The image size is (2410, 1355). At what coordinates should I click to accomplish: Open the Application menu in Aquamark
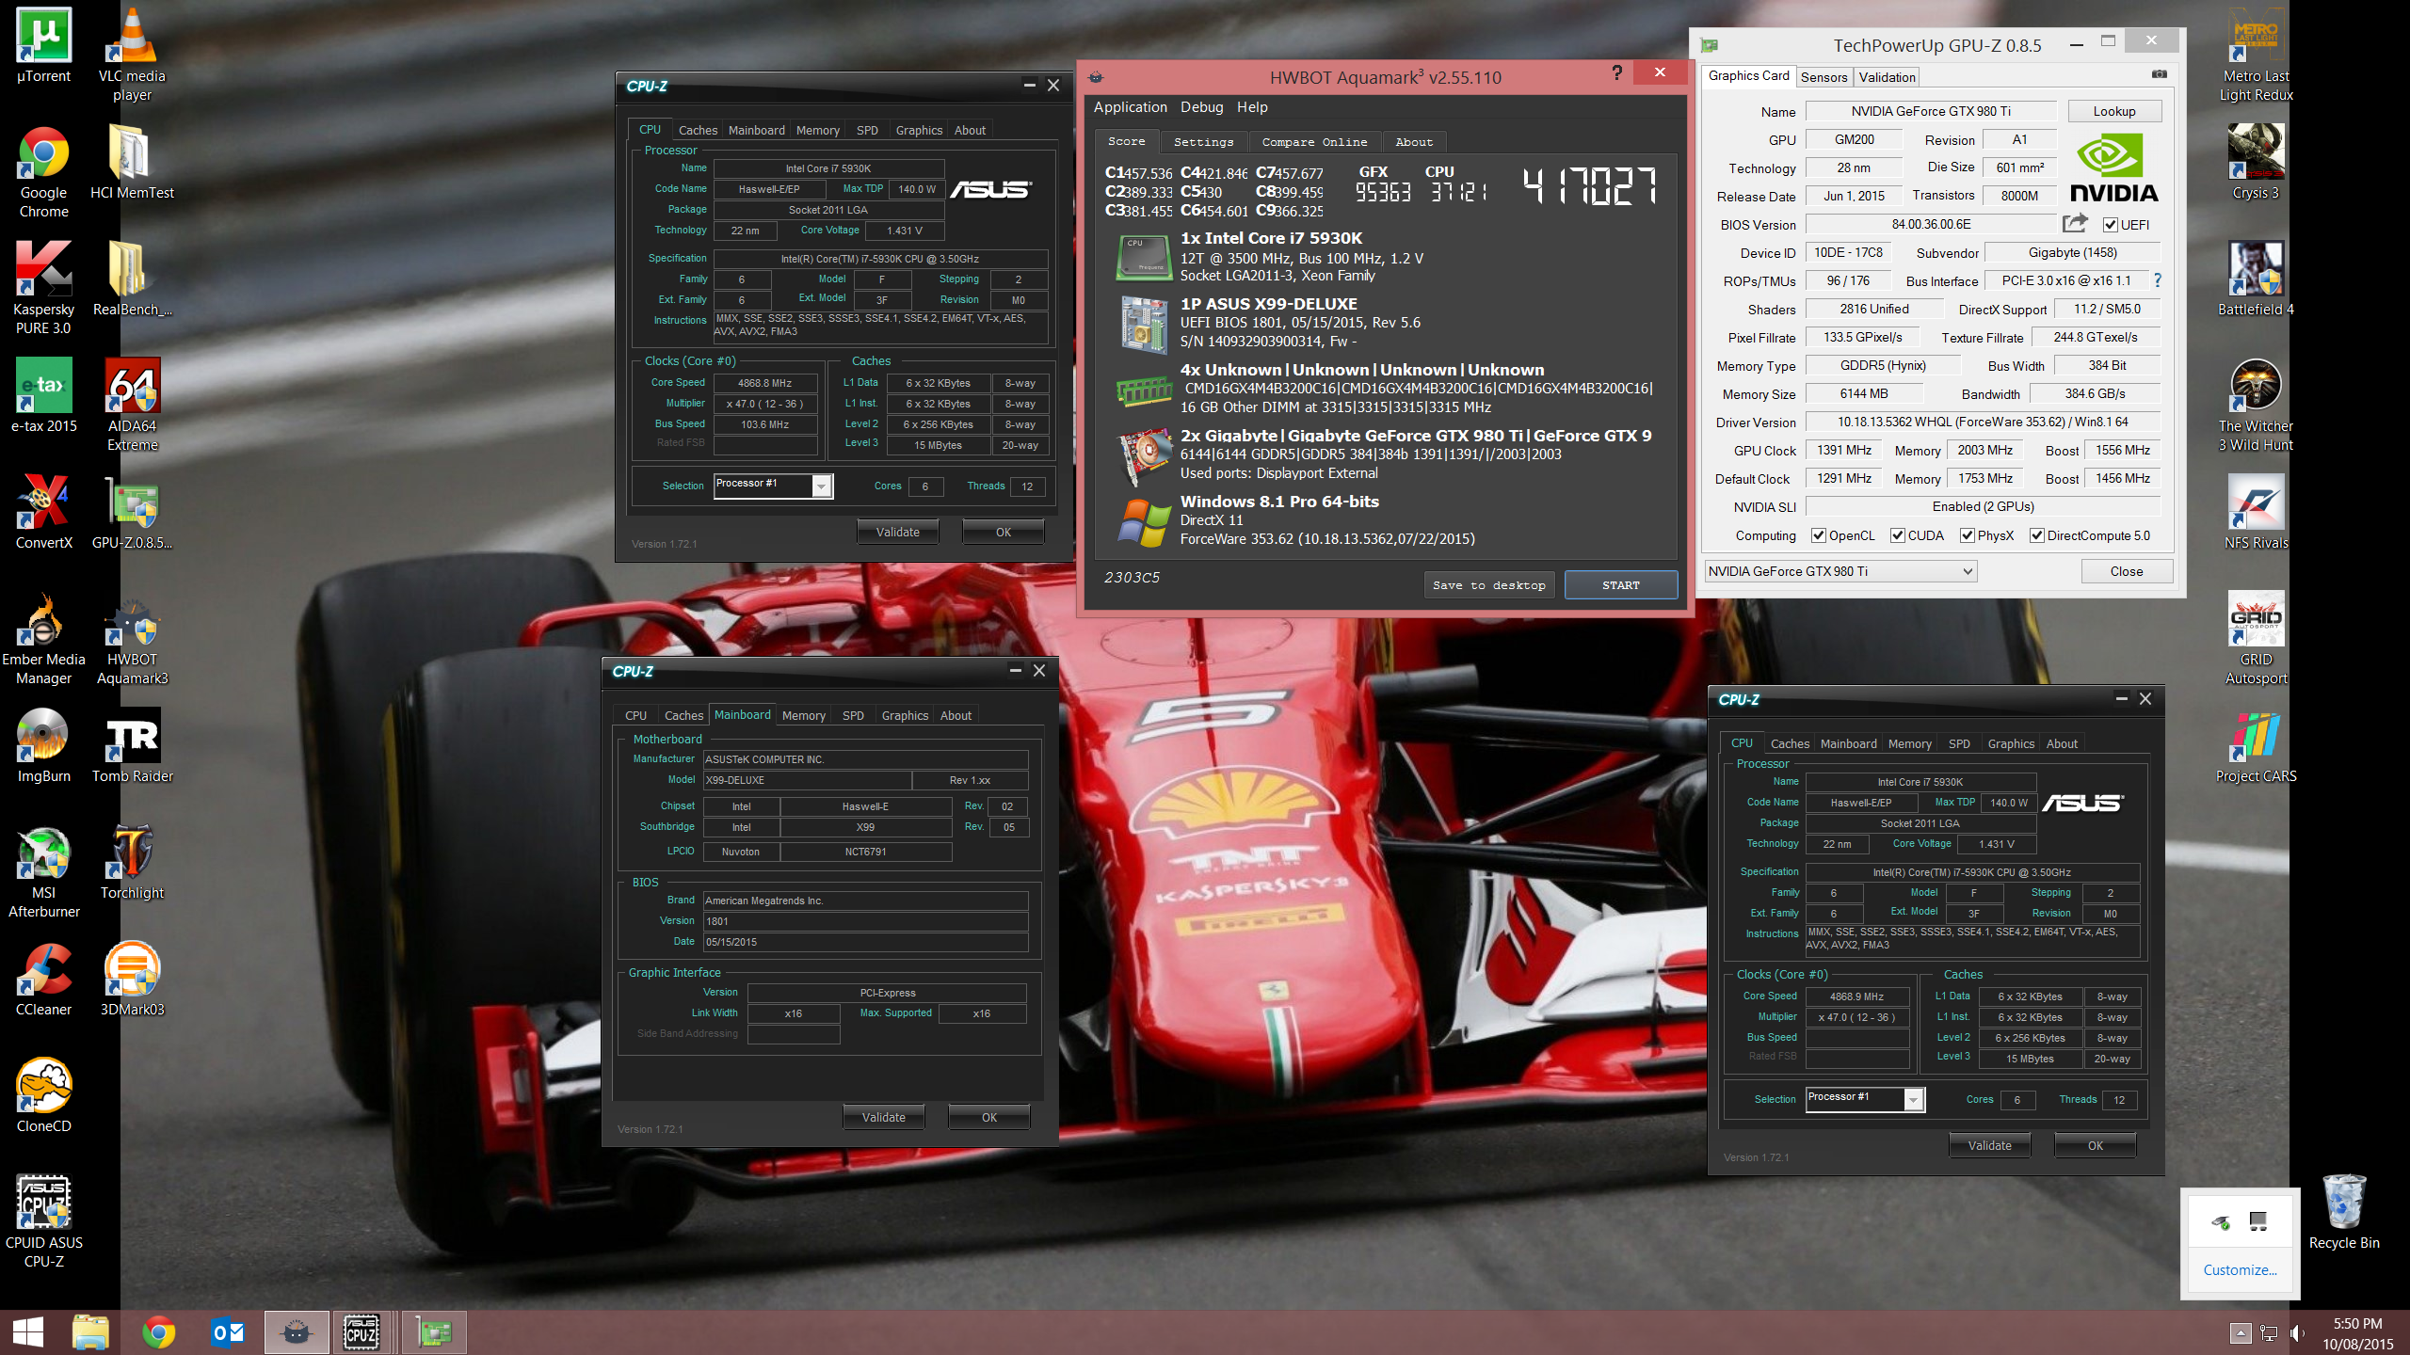tap(1130, 107)
